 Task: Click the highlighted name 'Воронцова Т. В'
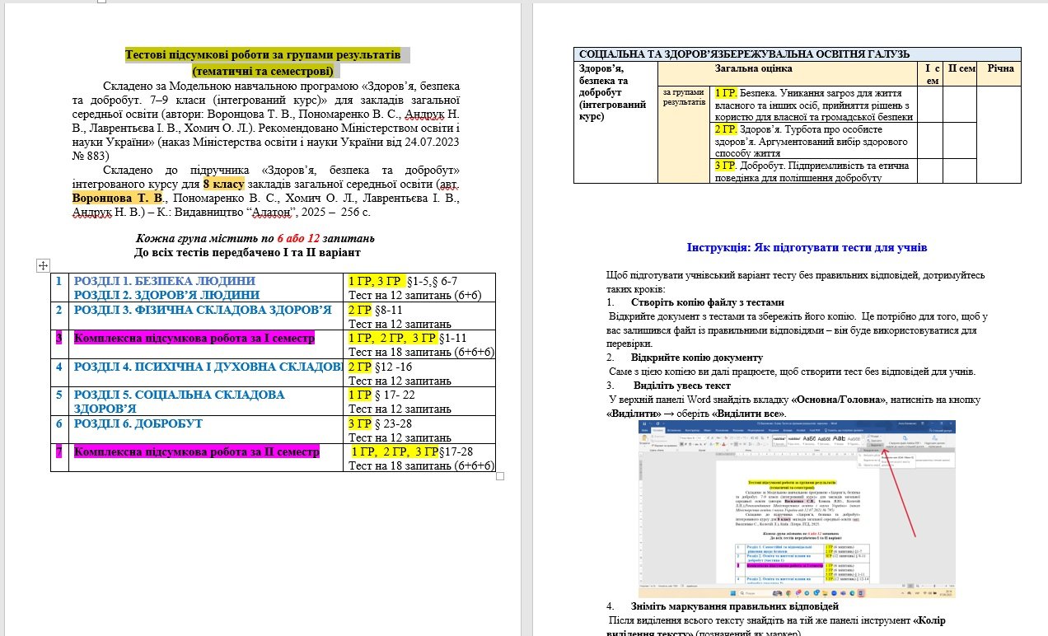pos(118,198)
